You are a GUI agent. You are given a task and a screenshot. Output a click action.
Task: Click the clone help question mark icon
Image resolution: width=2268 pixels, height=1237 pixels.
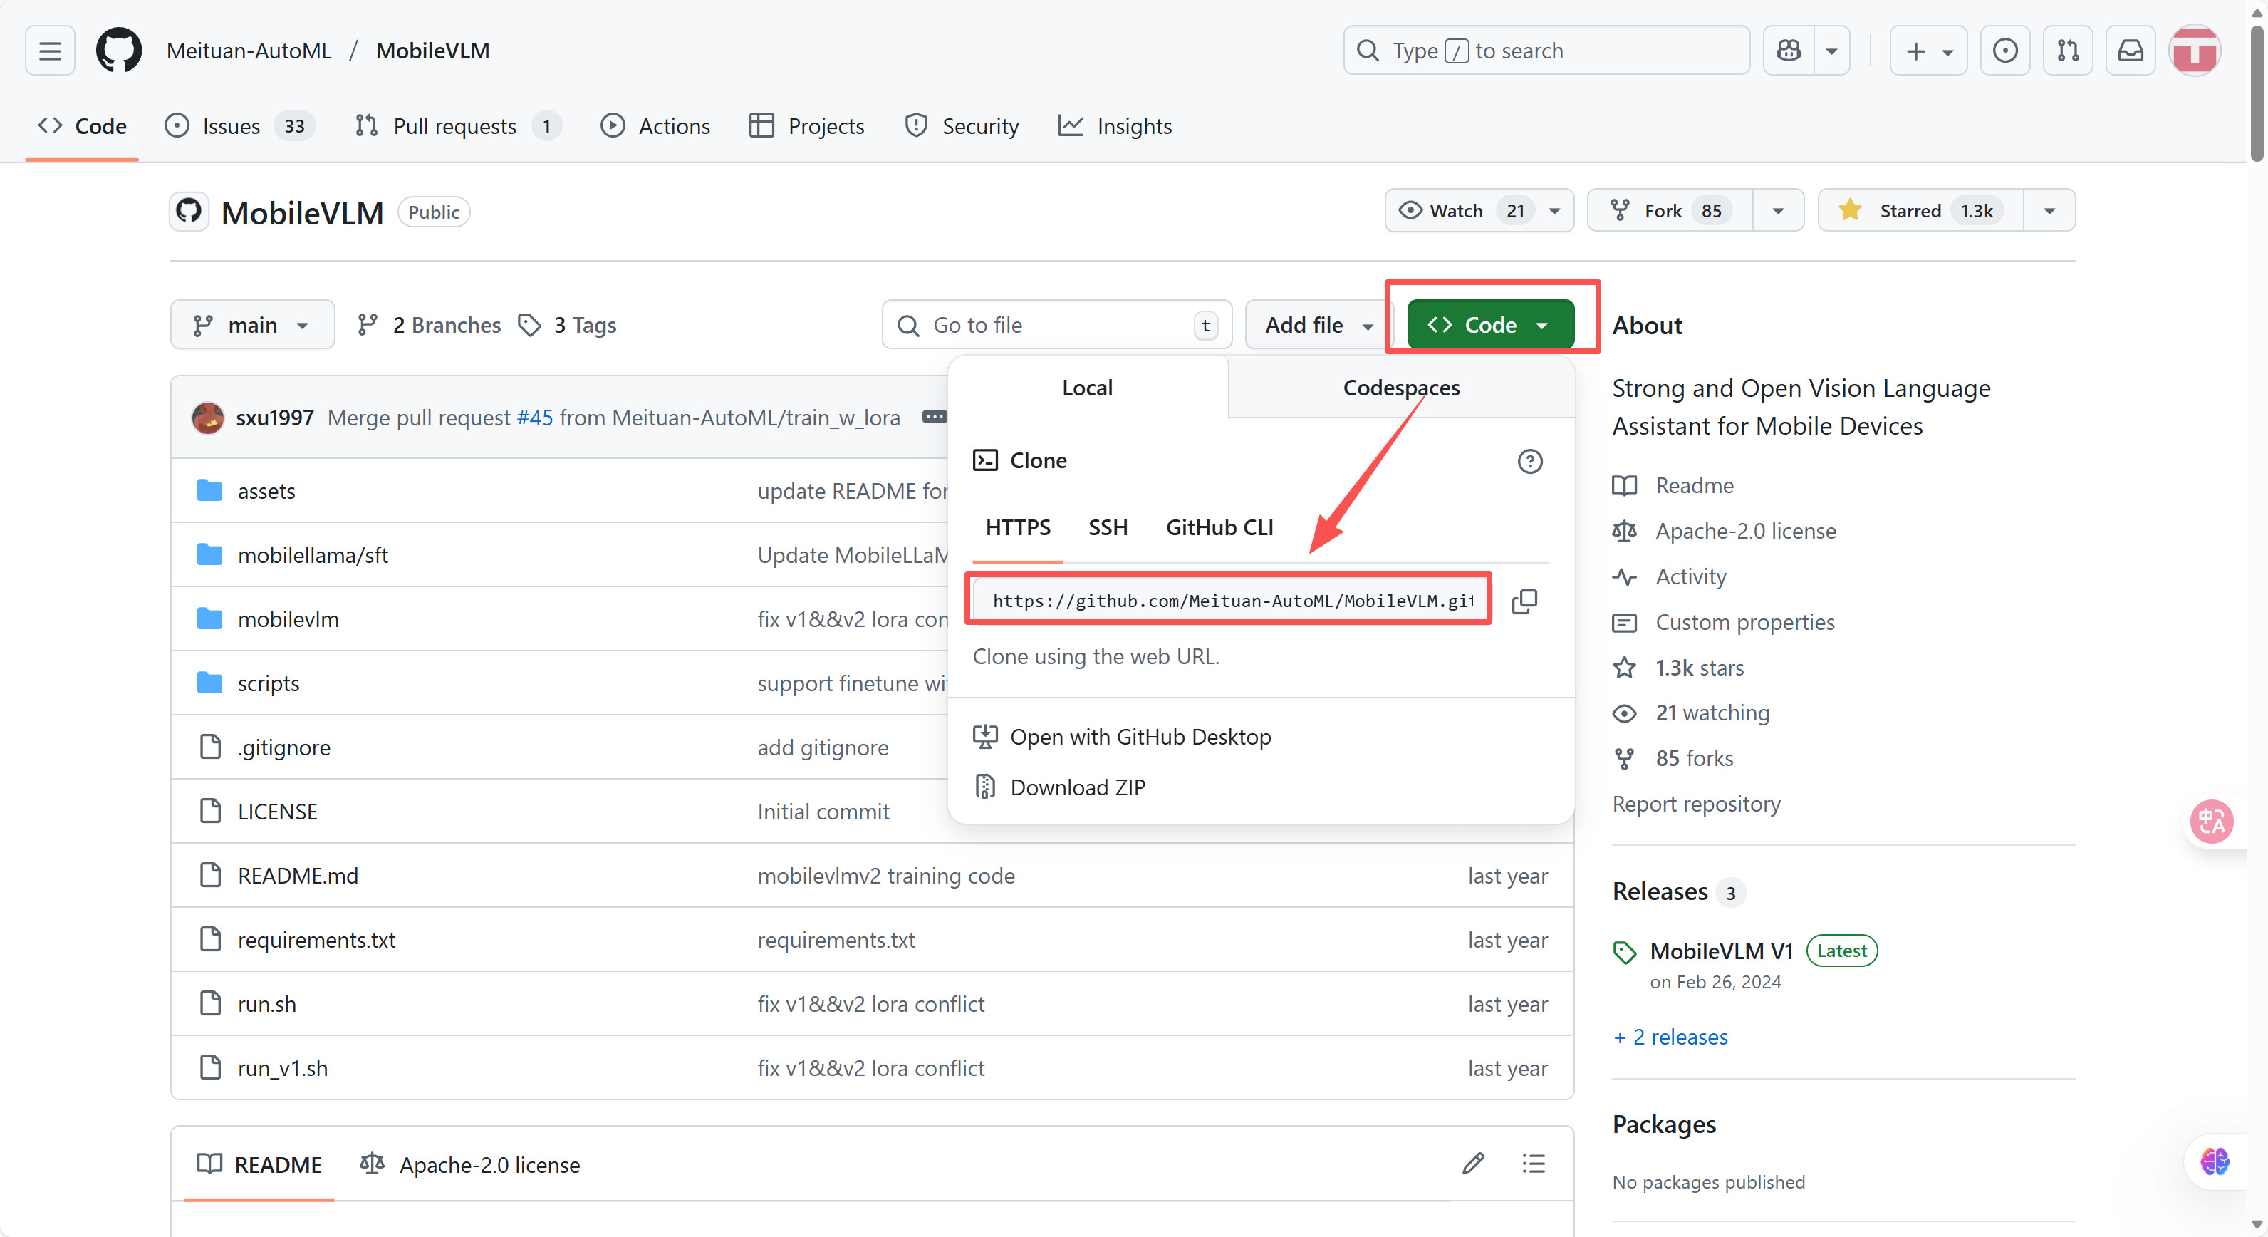pyautogui.click(x=1529, y=461)
